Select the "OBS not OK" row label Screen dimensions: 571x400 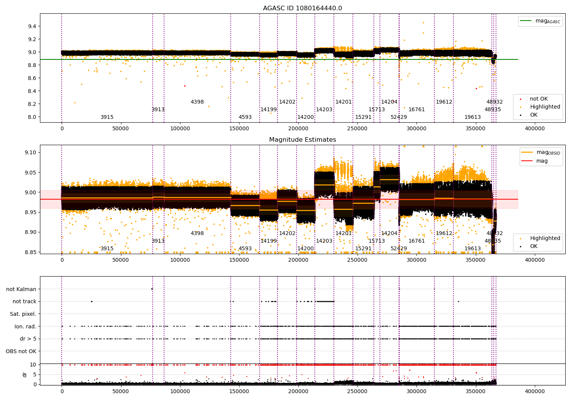21,351
